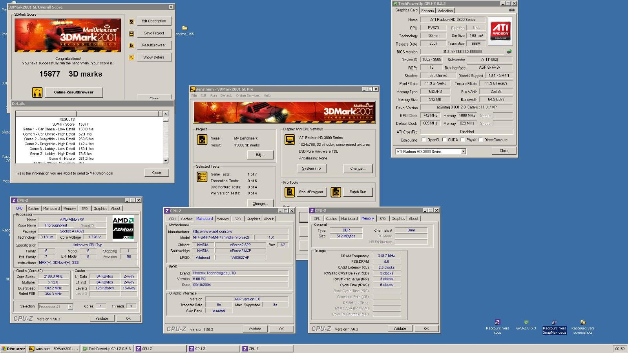Click the ResultBrowser icon in score window
The height and width of the screenshot is (353, 628).
tap(131, 46)
